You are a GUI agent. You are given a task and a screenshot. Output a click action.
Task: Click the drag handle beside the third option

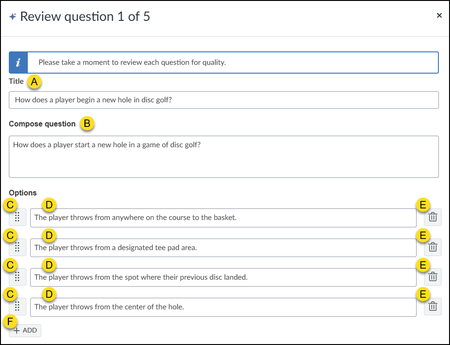pos(17,276)
